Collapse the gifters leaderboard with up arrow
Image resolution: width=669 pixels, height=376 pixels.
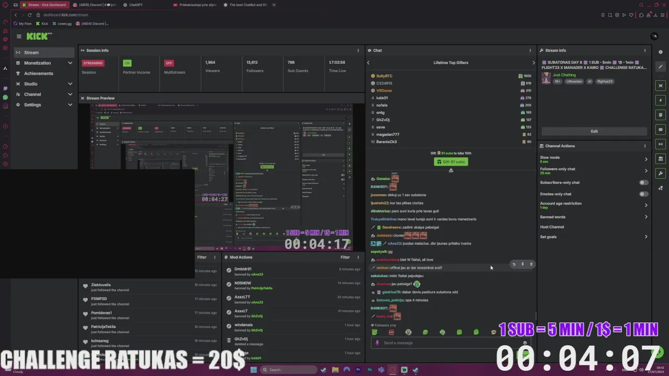click(x=451, y=170)
